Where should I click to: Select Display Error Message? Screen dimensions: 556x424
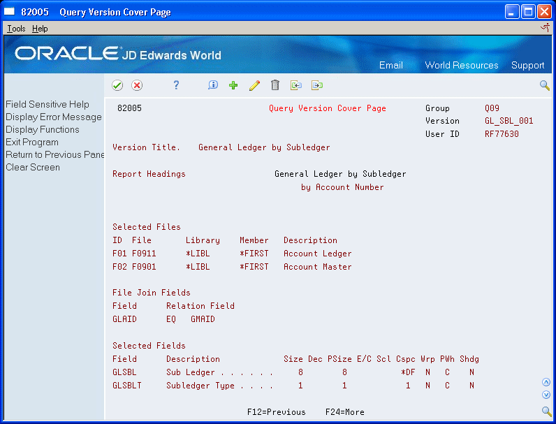click(54, 117)
